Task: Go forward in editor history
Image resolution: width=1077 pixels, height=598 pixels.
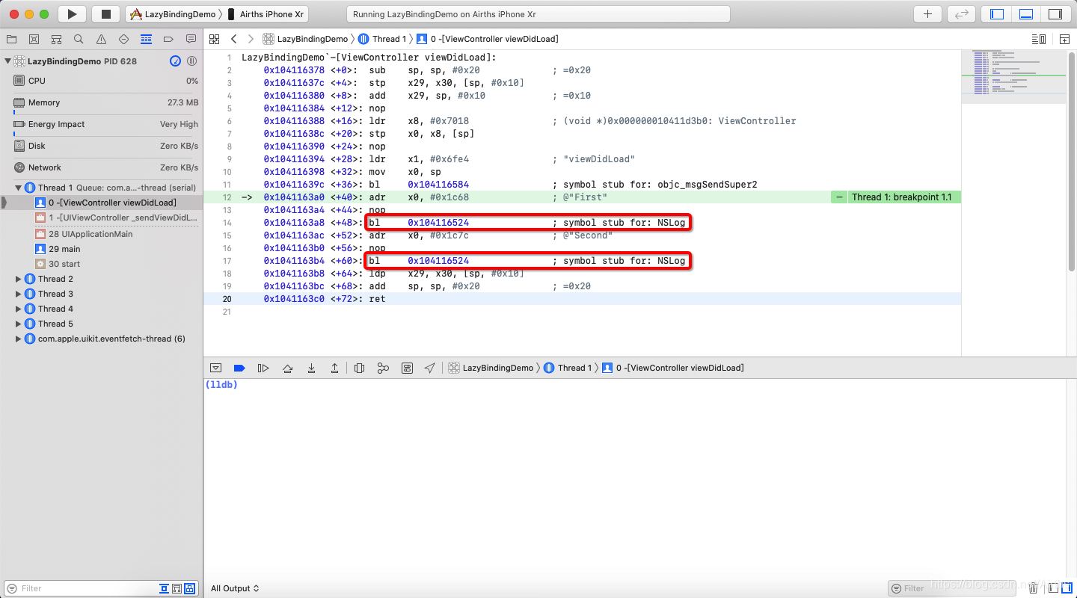Action: 251,39
